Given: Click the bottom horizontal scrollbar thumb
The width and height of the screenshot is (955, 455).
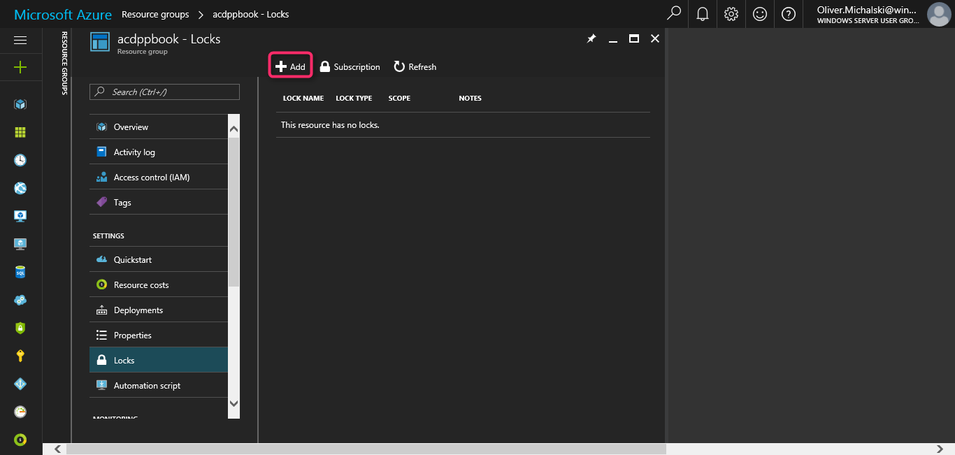Looking at the screenshot, I should [366, 449].
